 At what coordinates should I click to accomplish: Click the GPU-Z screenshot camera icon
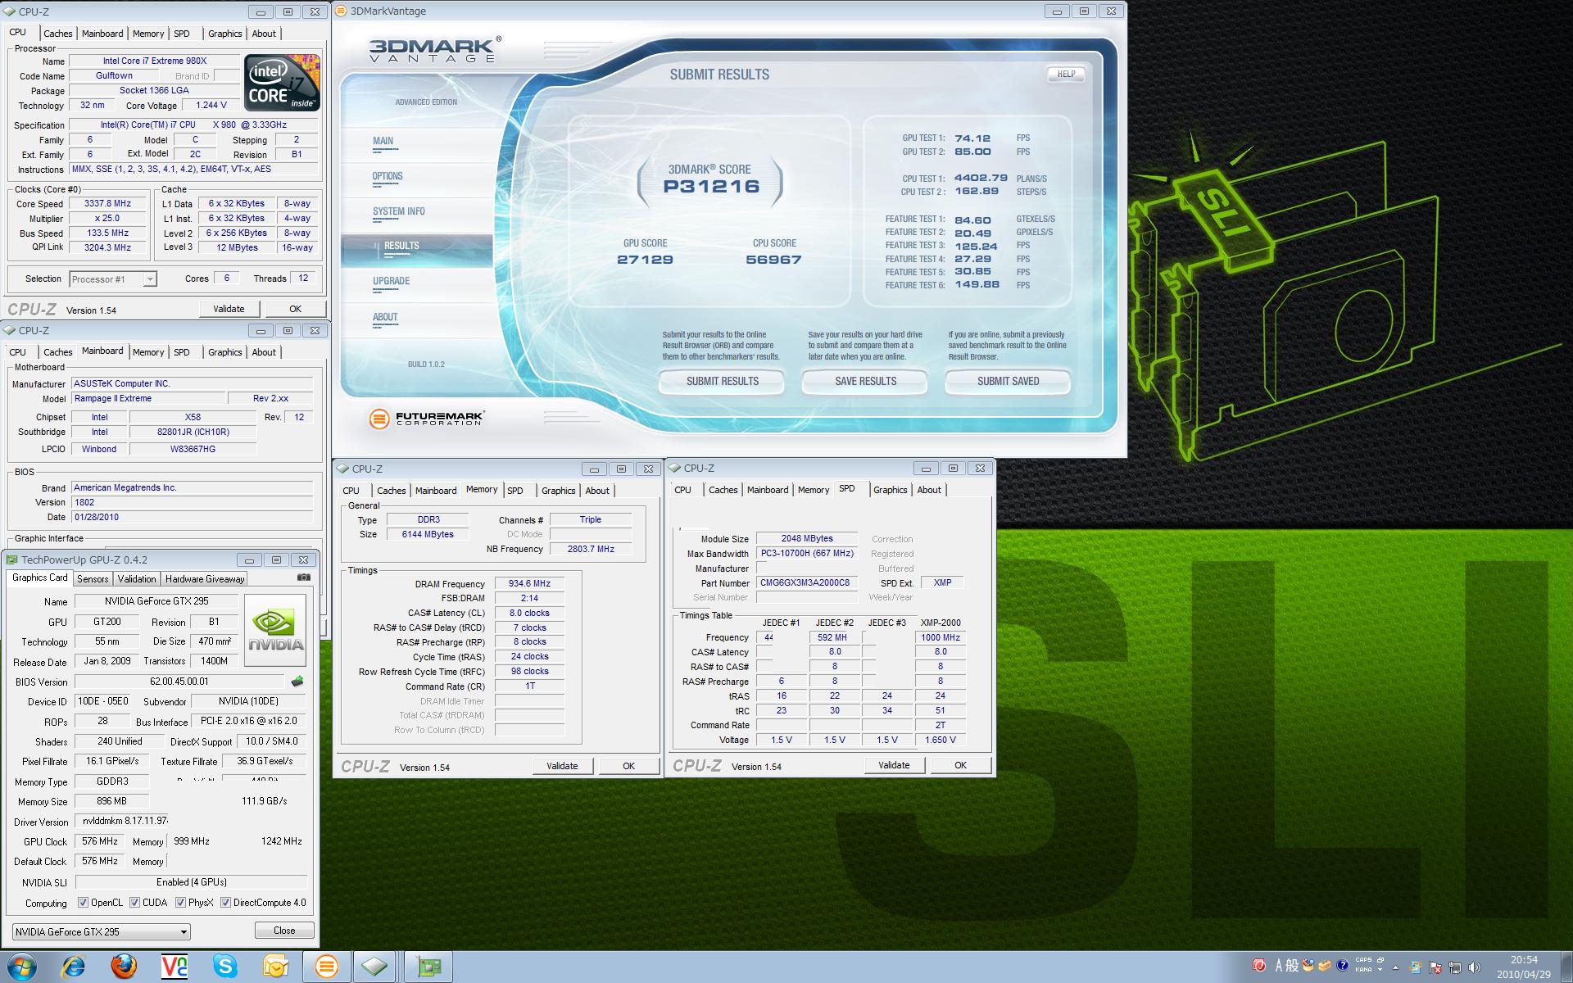point(304,578)
